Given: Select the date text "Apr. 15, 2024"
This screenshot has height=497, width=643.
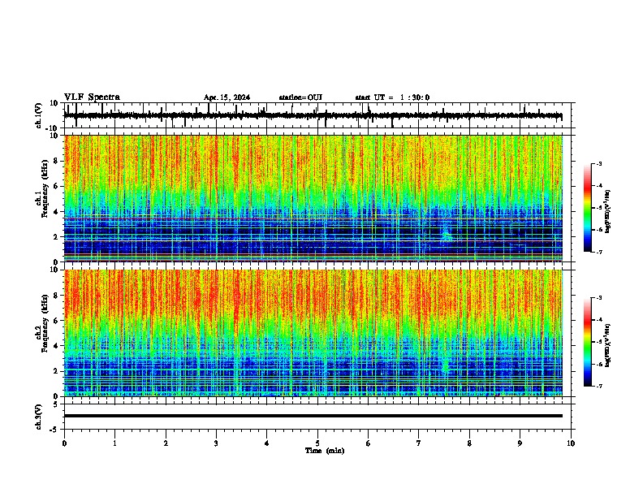Looking at the screenshot, I should click(x=227, y=97).
